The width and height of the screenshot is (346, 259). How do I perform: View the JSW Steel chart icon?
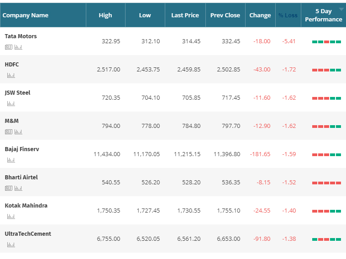click(10, 103)
